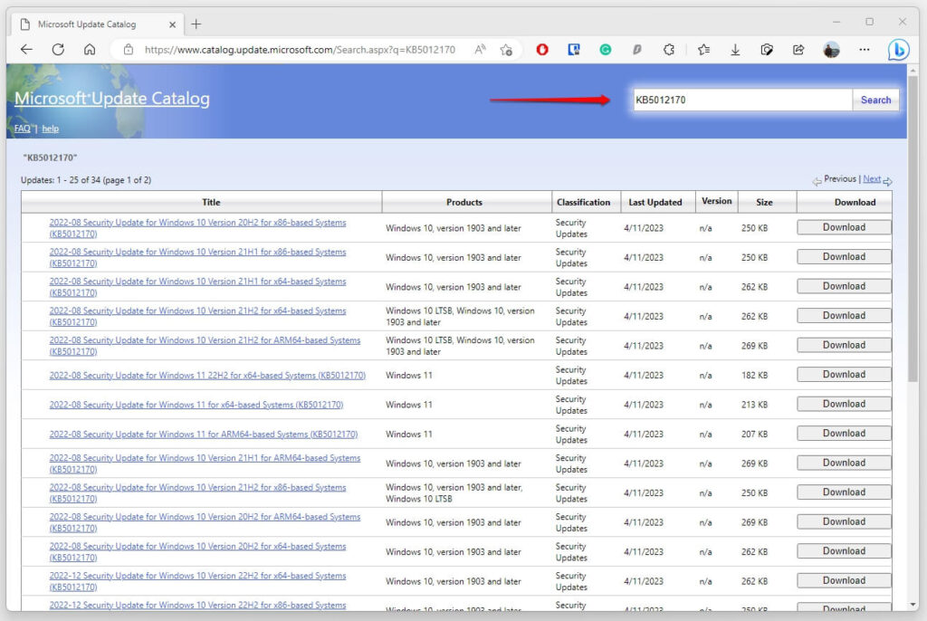Open the help link
The image size is (927, 621).
(51, 129)
